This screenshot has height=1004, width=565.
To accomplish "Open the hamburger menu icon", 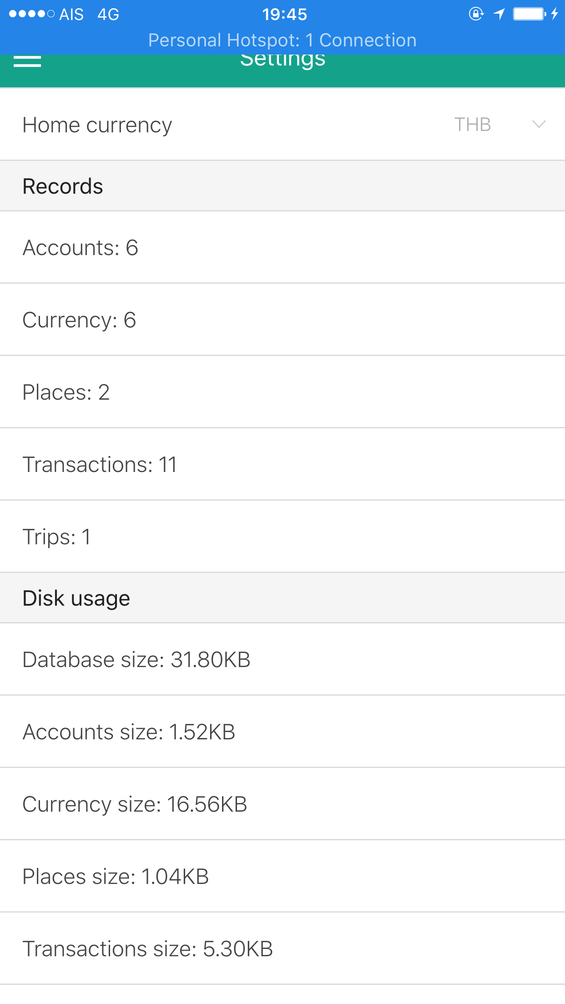I will tap(27, 61).
